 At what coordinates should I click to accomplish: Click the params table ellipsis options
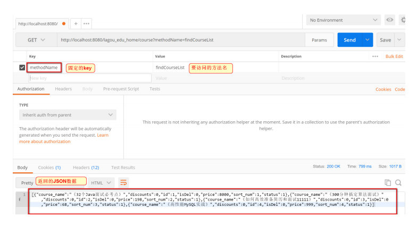point(375,56)
